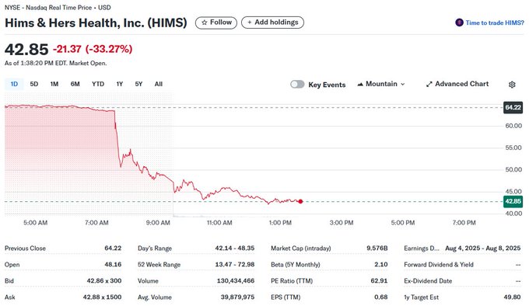Open the Time to trade HIMS link
This screenshot has width=529, height=306.
click(495, 23)
